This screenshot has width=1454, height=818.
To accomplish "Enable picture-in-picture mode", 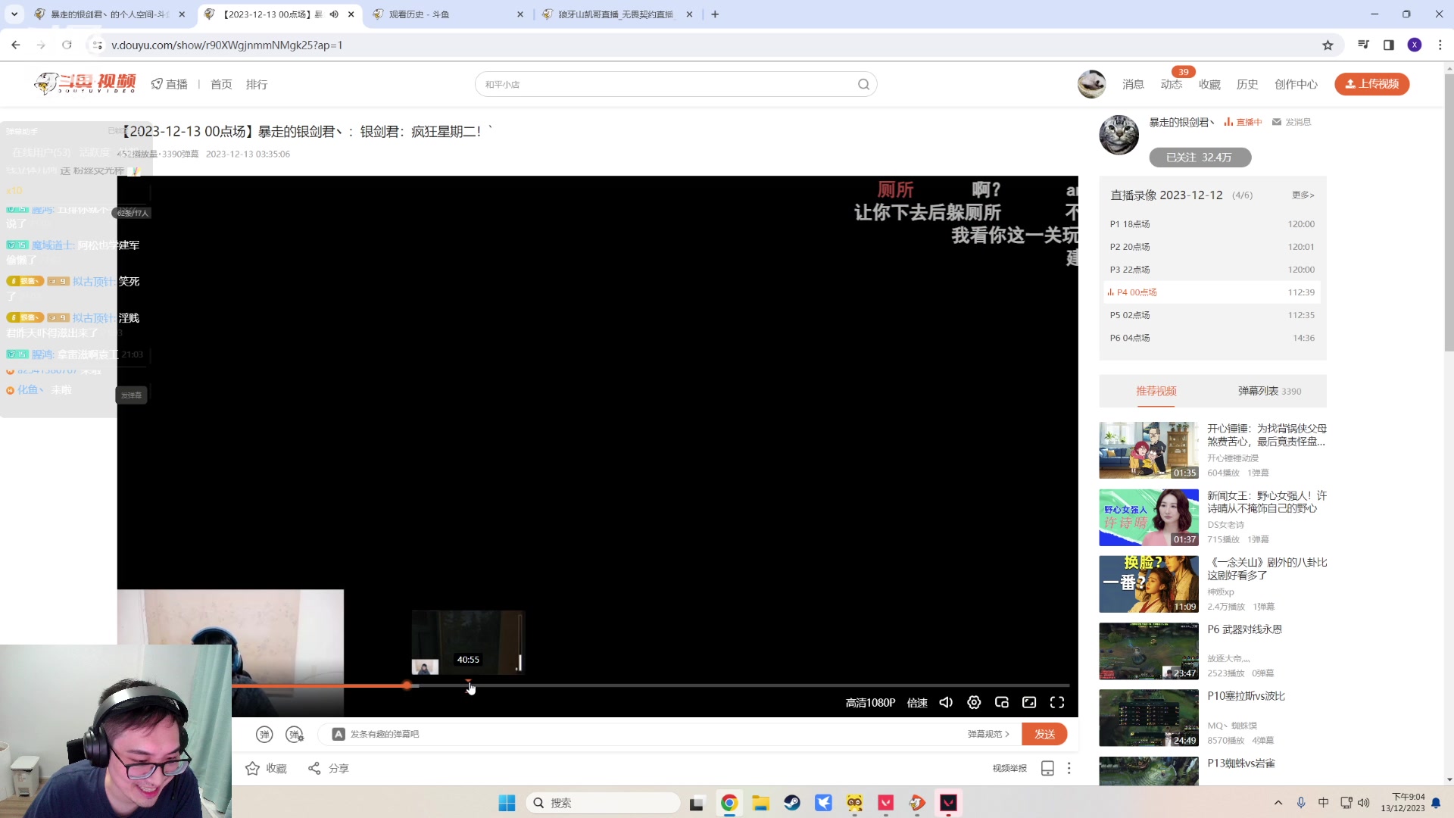I will (1001, 702).
